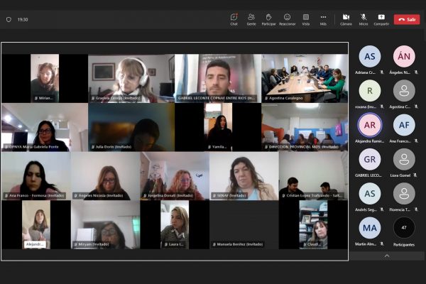
Task: Click Ana Franco - Formosa video tile
Action: tap(35, 176)
